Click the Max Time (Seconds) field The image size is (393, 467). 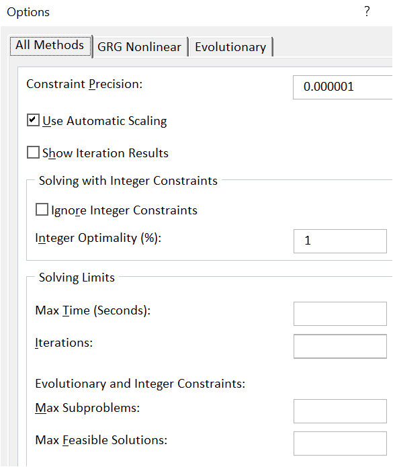(340, 314)
